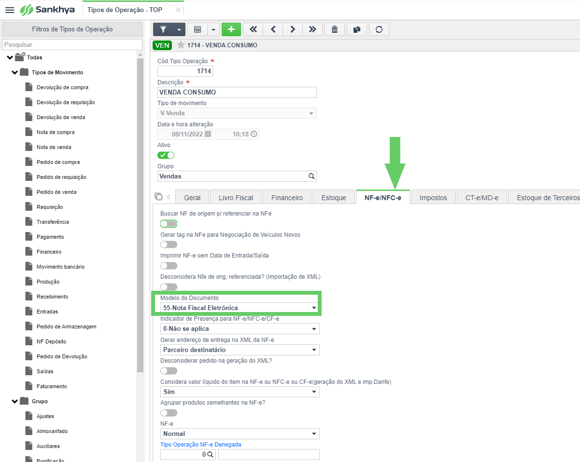
Task: Mark 1714 - VENDA CONSUMO as favorite
Action: click(x=181, y=45)
